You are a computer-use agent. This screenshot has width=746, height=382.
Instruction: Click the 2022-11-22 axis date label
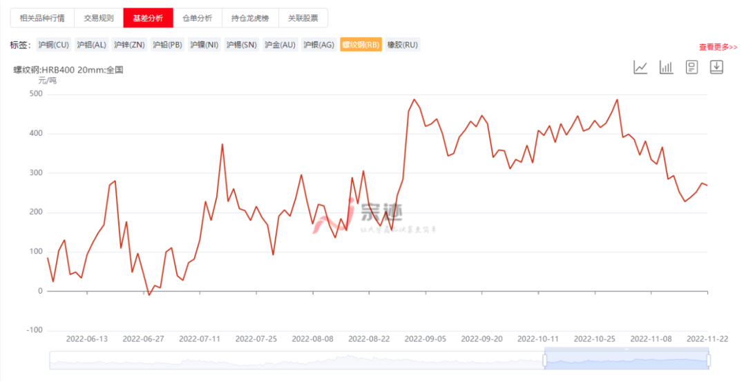pos(707,339)
